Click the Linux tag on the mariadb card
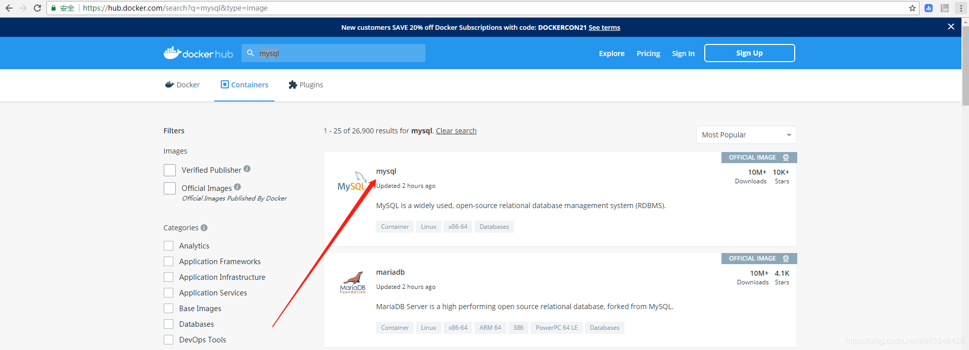Image resolution: width=969 pixels, height=350 pixels. (x=428, y=328)
